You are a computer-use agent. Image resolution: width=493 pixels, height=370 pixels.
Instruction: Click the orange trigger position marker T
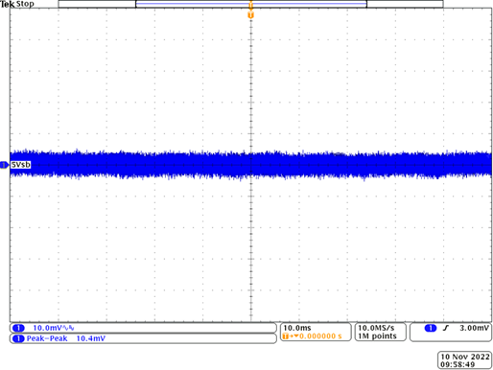tap(250, 15)
